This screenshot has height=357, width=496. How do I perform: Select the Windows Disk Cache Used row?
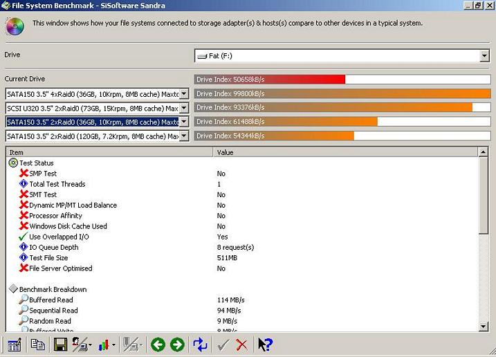click(x=242, y=226)
